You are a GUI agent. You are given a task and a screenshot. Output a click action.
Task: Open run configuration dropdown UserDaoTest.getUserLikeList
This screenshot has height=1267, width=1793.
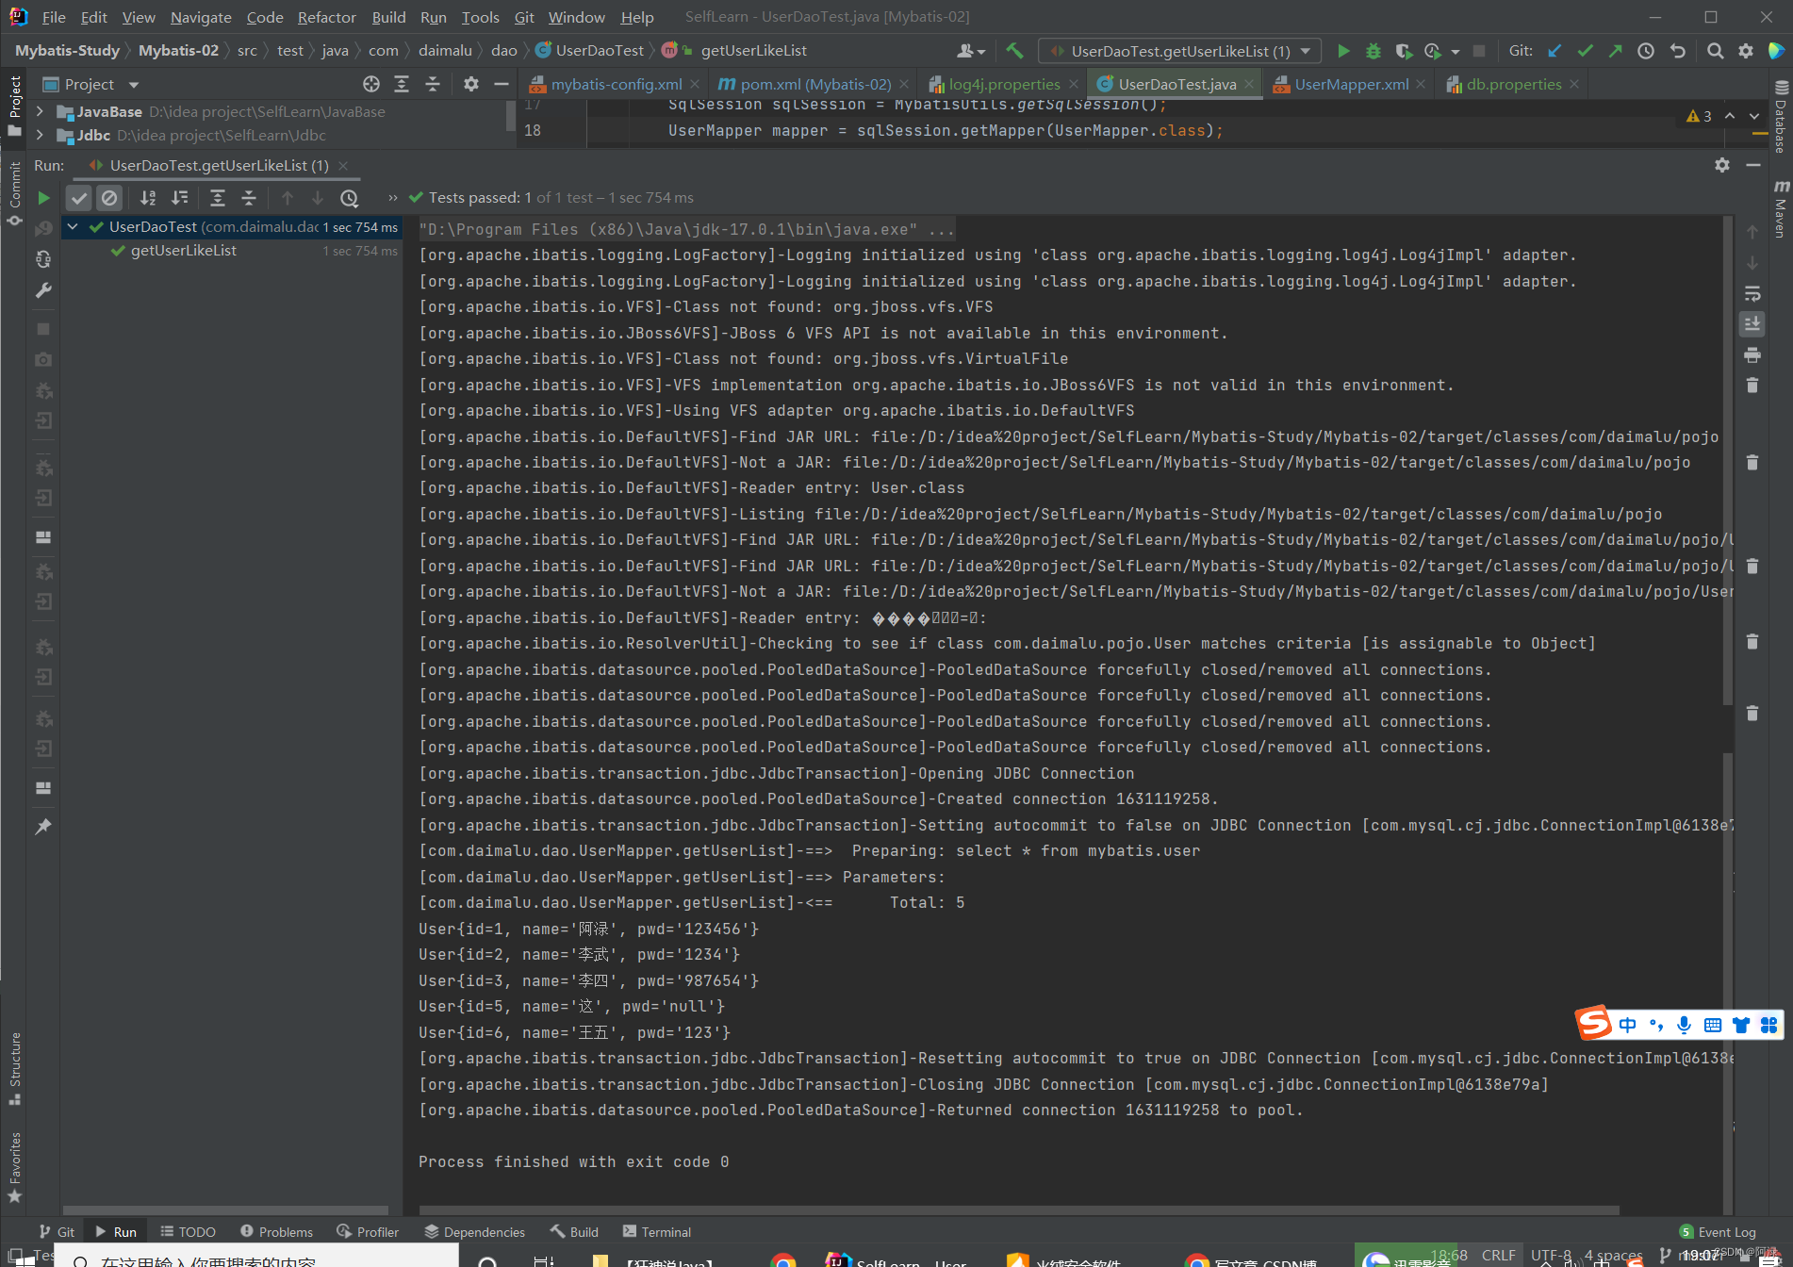[x=1178, y=51]
